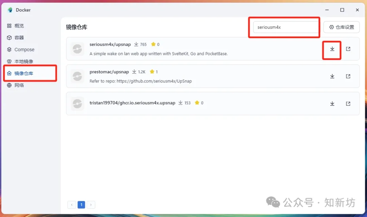Click the seriousm4x/upsnap title text
Image resolution: width=367 pixels, height=217 pixels.
[110, 44]
